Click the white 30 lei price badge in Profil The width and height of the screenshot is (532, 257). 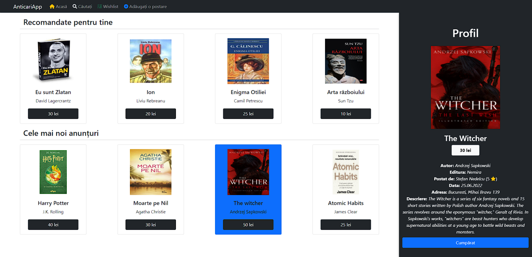click(465, 150)
